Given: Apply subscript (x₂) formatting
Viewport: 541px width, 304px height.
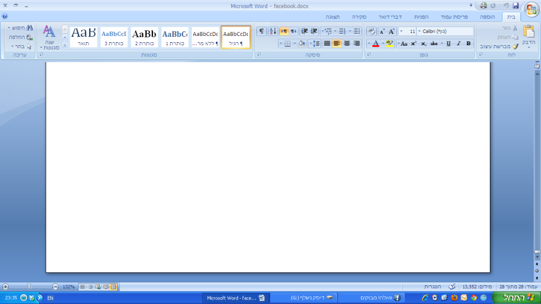Looking at the screenshot, I should pos(423,43).
